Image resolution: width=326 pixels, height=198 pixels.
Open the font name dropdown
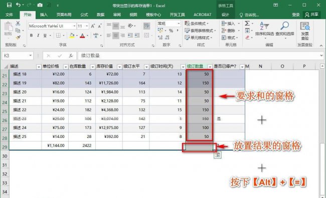point(74,26)
